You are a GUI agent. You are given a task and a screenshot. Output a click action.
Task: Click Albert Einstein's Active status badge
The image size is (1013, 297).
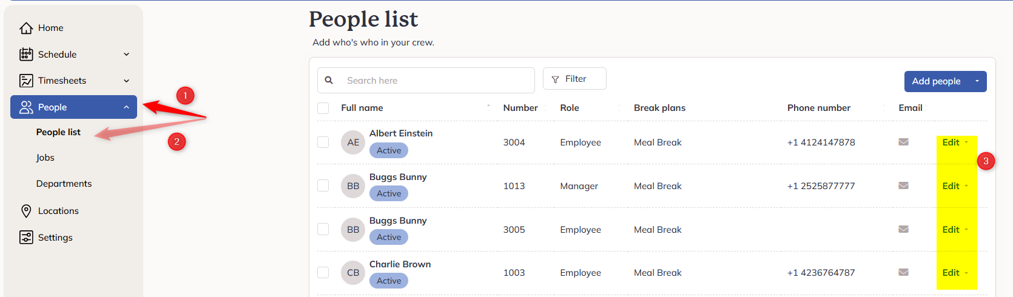coord(389,150)
